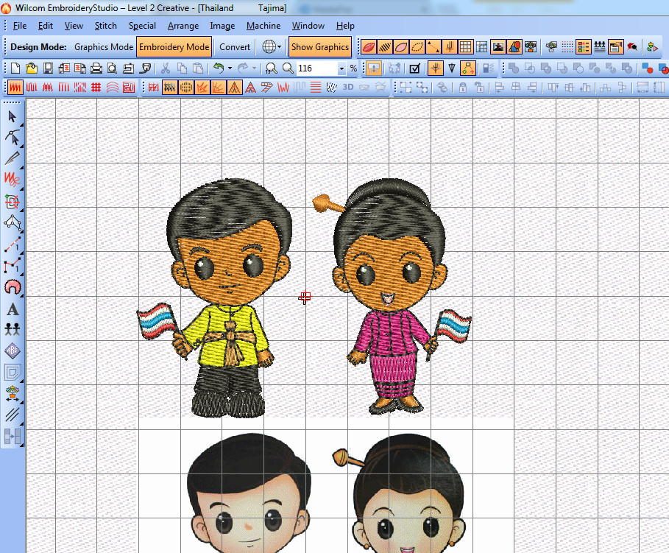Open the globe design settings dropdown

pyautogui.click(x=280, y=46)
